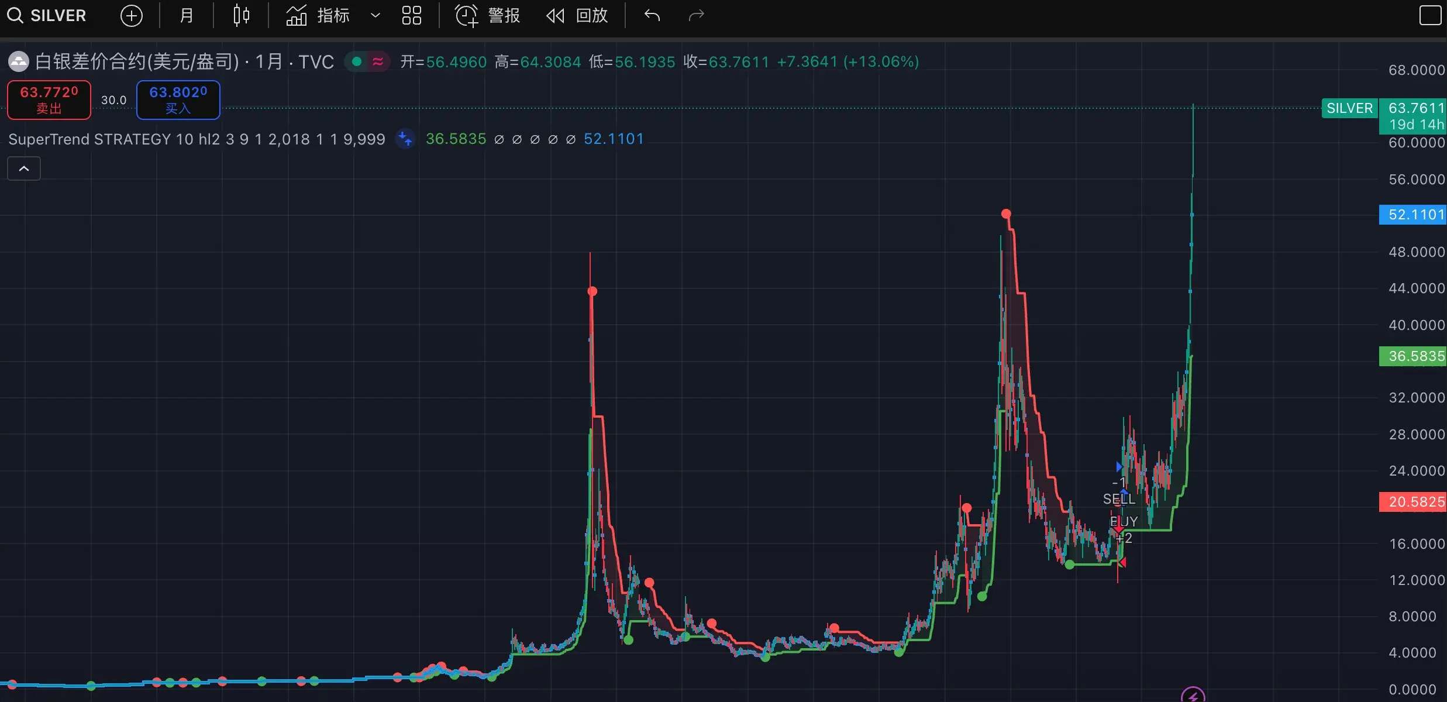Viewport: 1447px width, 702px height.
Task: Open the indicators (指标) menu
Action: pos(318,16)
